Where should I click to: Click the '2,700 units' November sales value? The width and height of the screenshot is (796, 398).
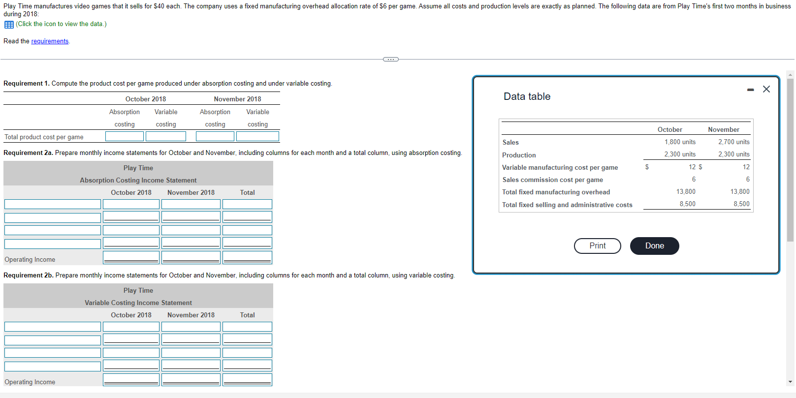tap(734, 142)
